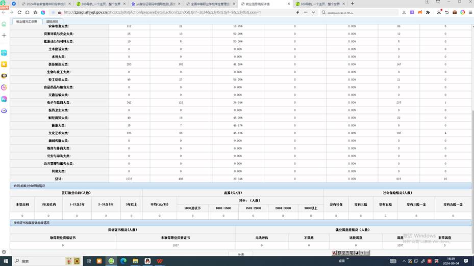This screenshot has width=474, height=266.
Task: Open File Explorer from the taskbar
Action: (x=135, y=261)
